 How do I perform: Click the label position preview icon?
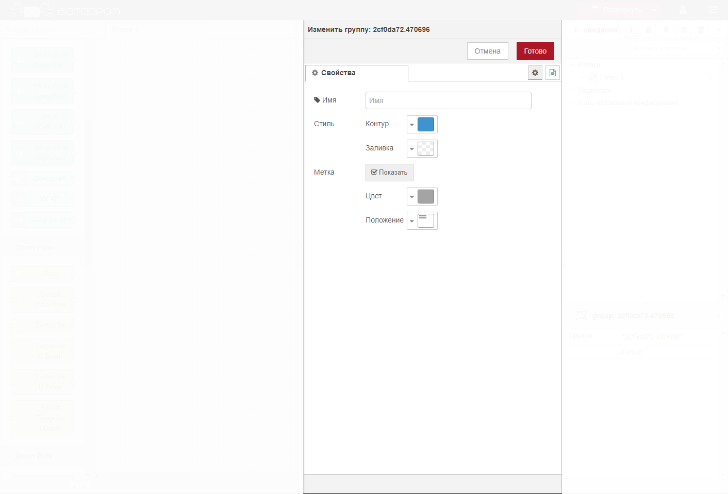tap(426, 221)
